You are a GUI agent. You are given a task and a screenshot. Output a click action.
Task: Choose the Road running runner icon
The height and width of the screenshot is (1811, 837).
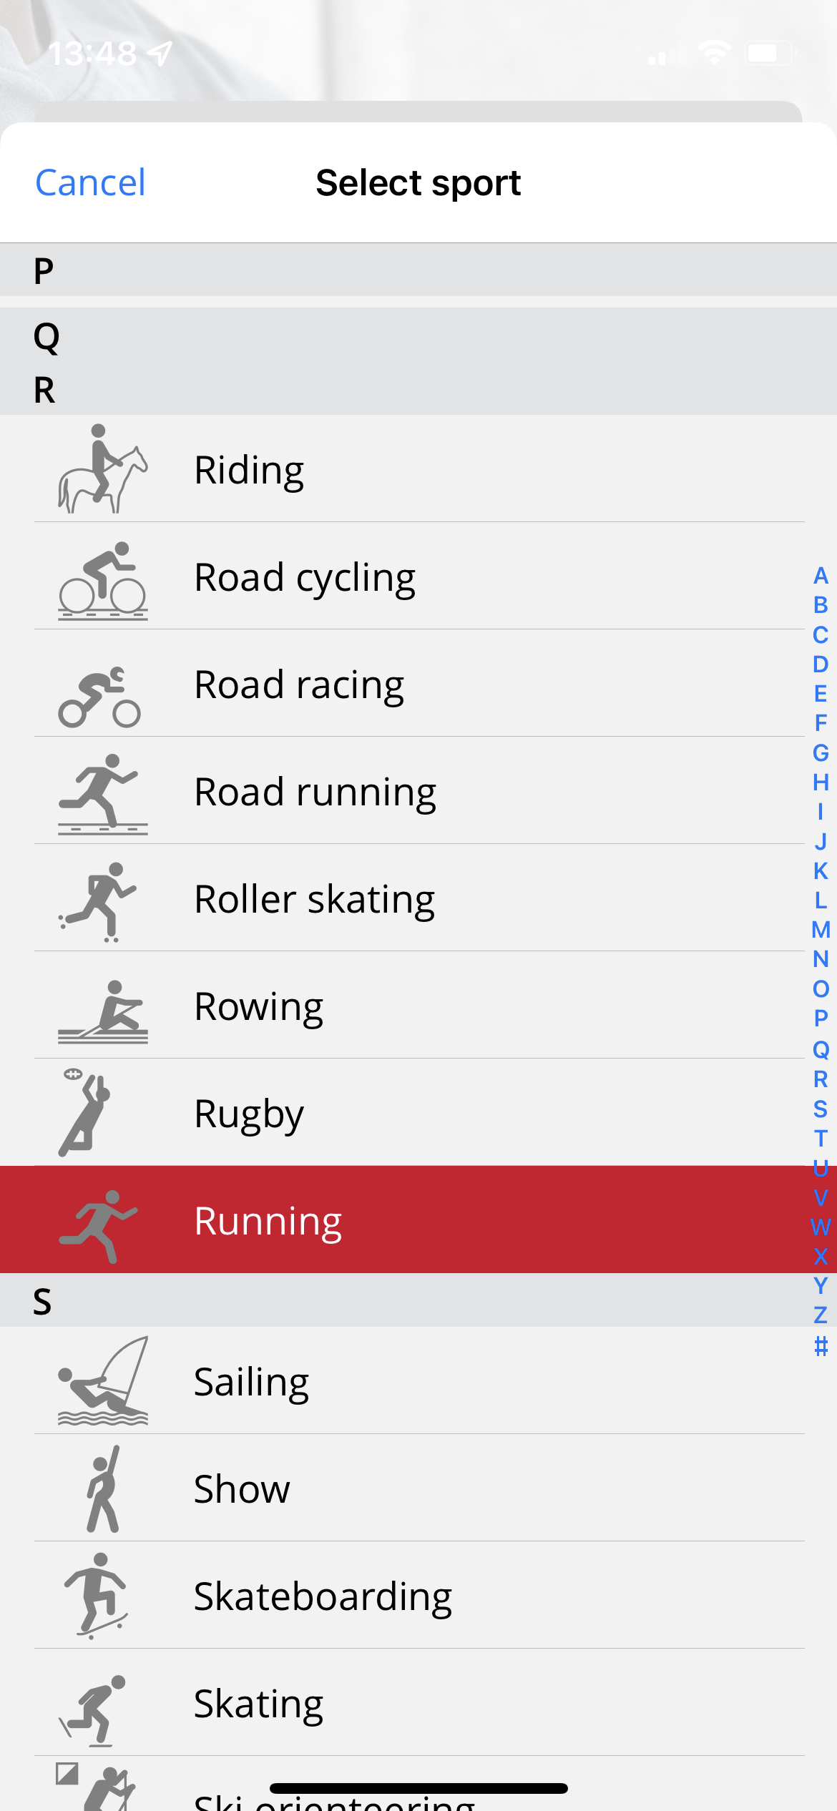click(x=102, y=792)
